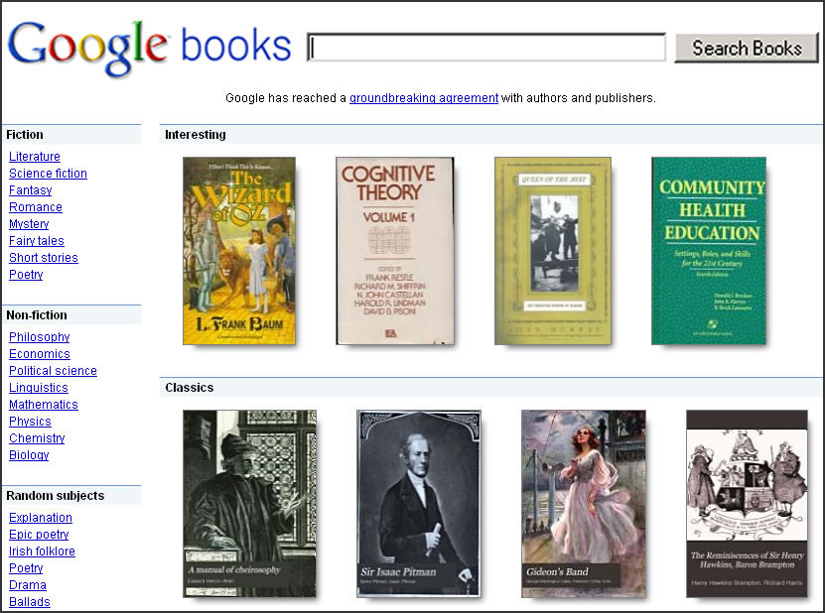The height and width of the screenshot is (613, 825).
Task: Open the Political science category
Action: (53, 370)
